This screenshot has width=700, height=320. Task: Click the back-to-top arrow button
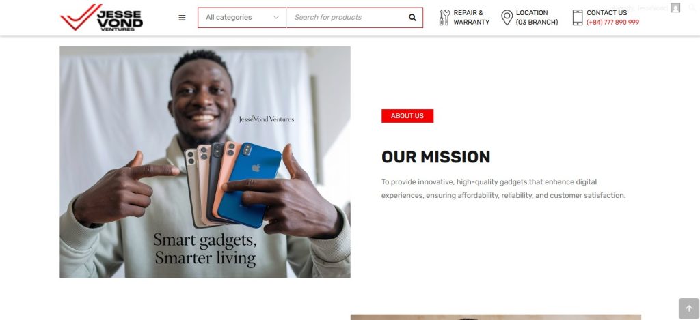(x=688, y=308)
